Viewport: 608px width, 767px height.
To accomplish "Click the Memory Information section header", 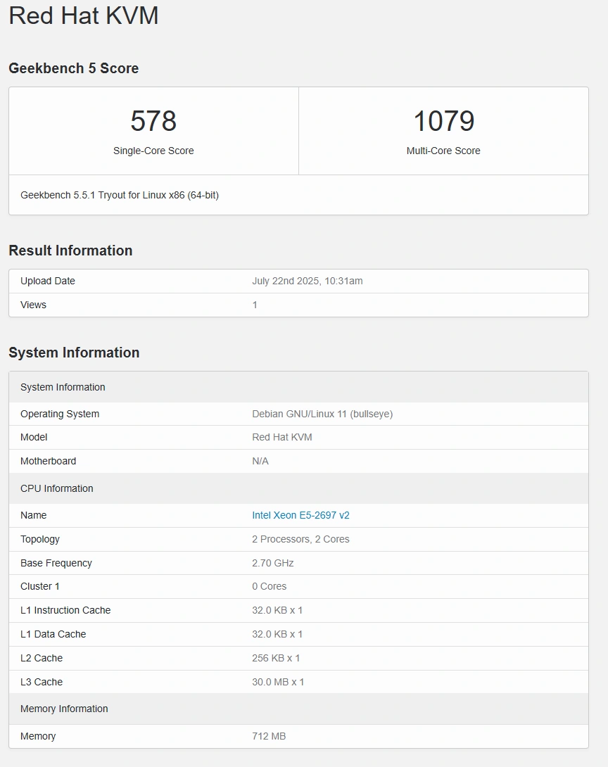I will (x=298, y=709).
